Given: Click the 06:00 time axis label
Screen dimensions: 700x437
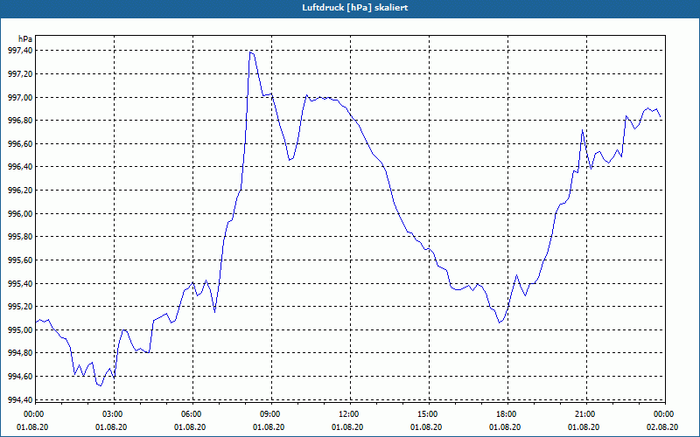Looking at the screenshot, I should click(192, 414).
